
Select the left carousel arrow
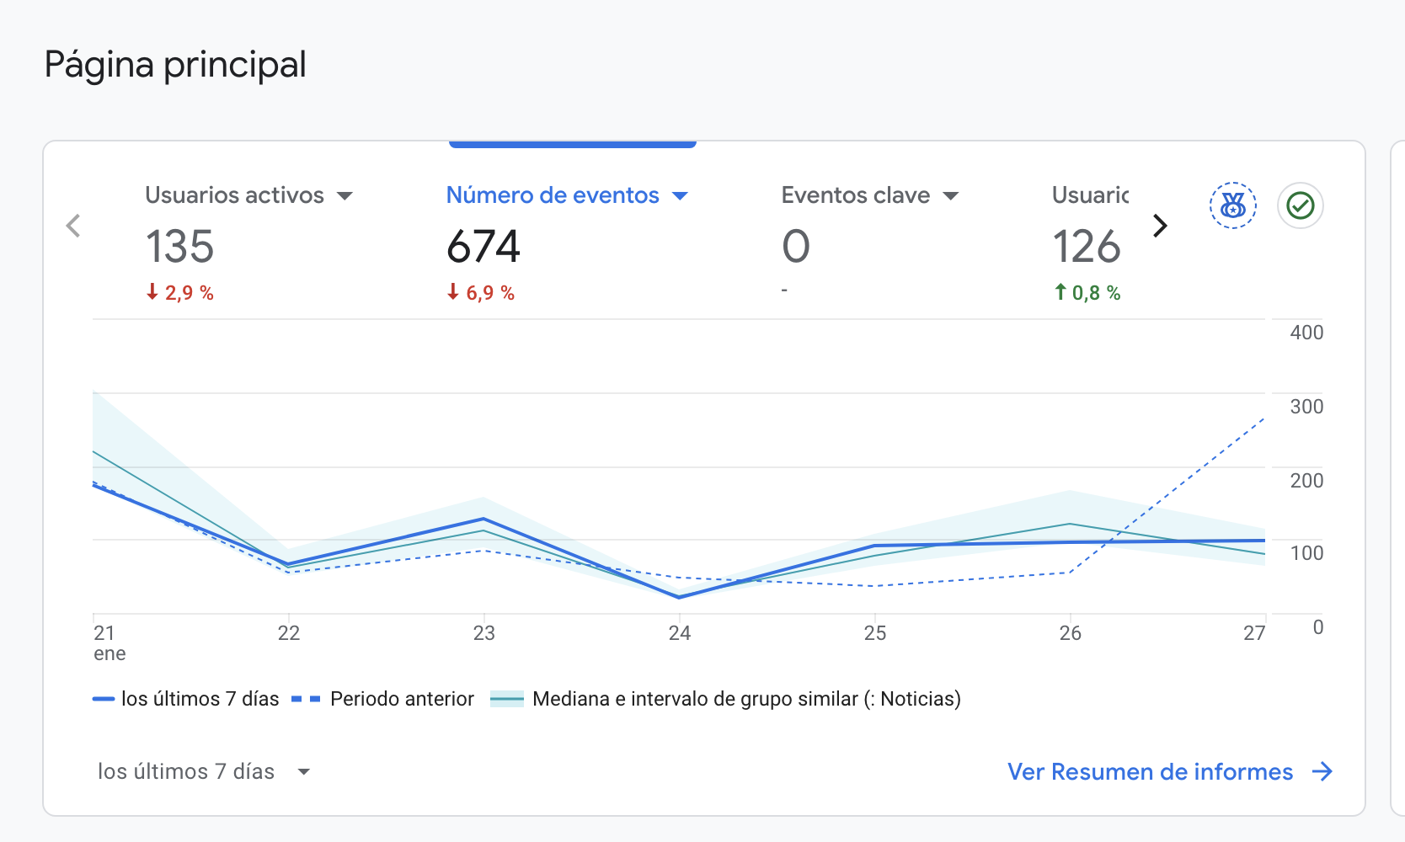[73, 225]
